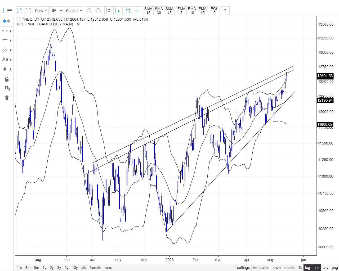Lock drawings with the padlock icon
Screen dimensions: 339x271
(x=7, y=79)
